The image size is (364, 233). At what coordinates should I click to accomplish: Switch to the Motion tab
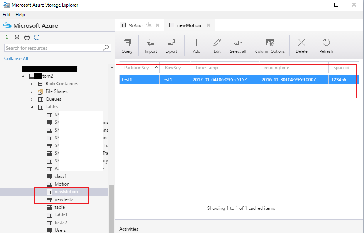coord(135,25)
